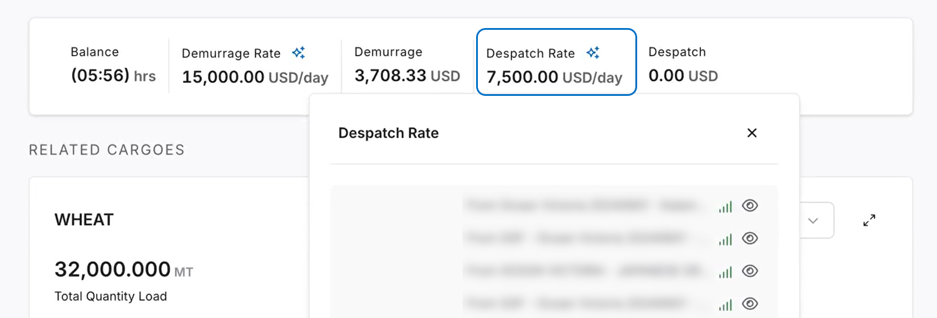The height and width of the screenshot is (318, 937).
Task: Toggle the eye icon in third popup row
Action: point(750,271)
